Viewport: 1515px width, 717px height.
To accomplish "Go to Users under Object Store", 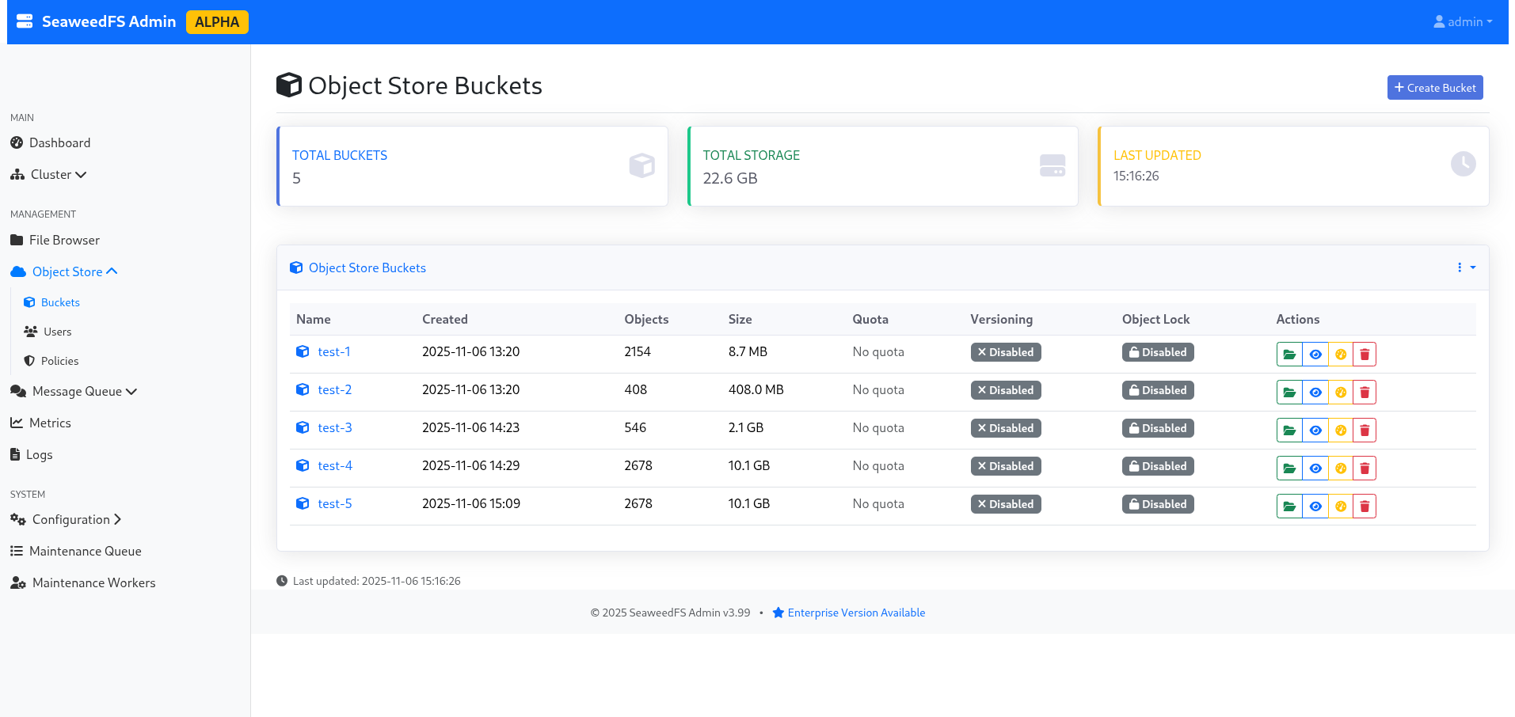I will (57, 332).
